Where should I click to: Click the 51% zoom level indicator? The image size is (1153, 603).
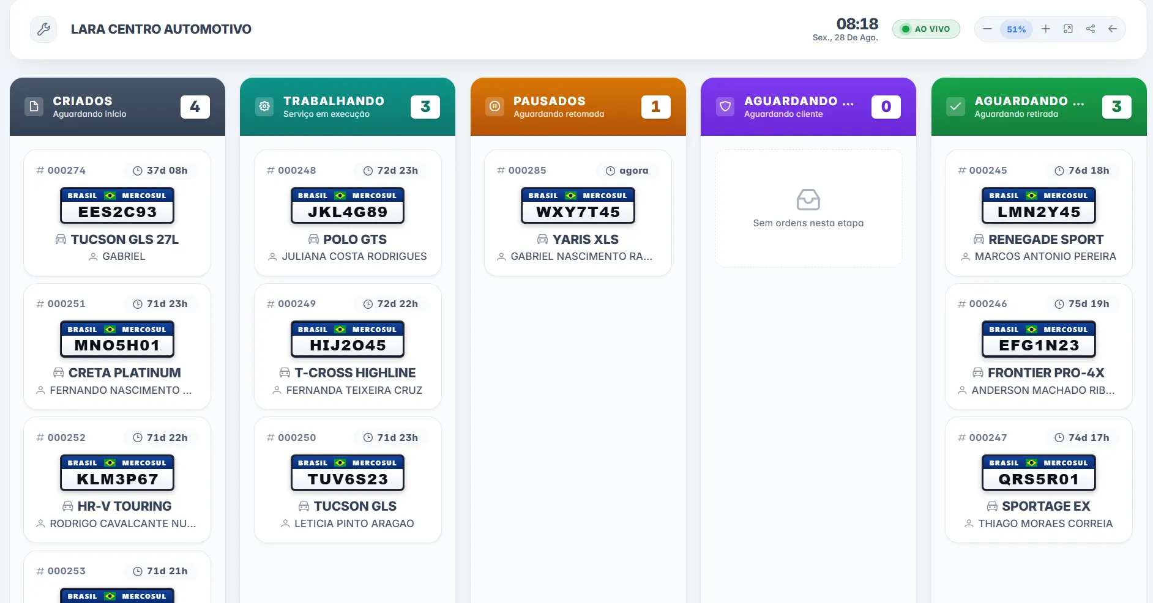coord(1017,29)
